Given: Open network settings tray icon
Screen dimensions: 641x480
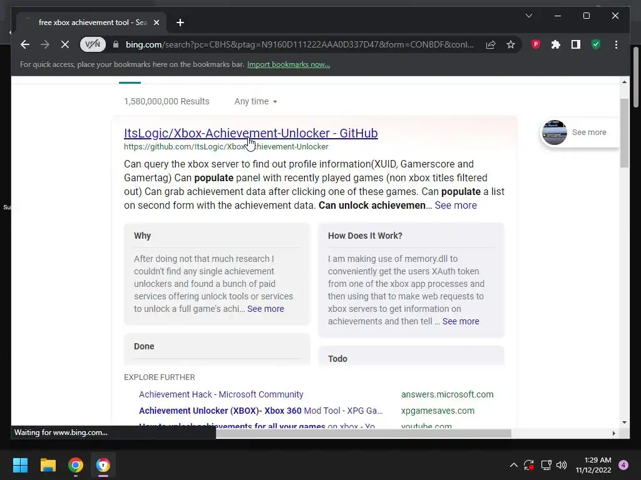Looking at the screenshot, I should coord(546,465).
